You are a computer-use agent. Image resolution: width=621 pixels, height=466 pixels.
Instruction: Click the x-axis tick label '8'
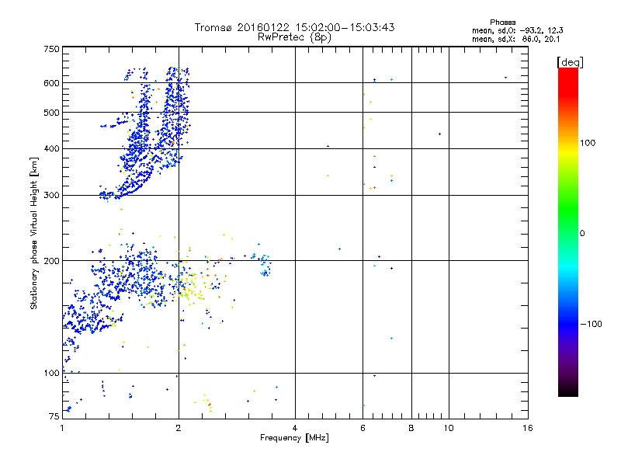point(411,428)
